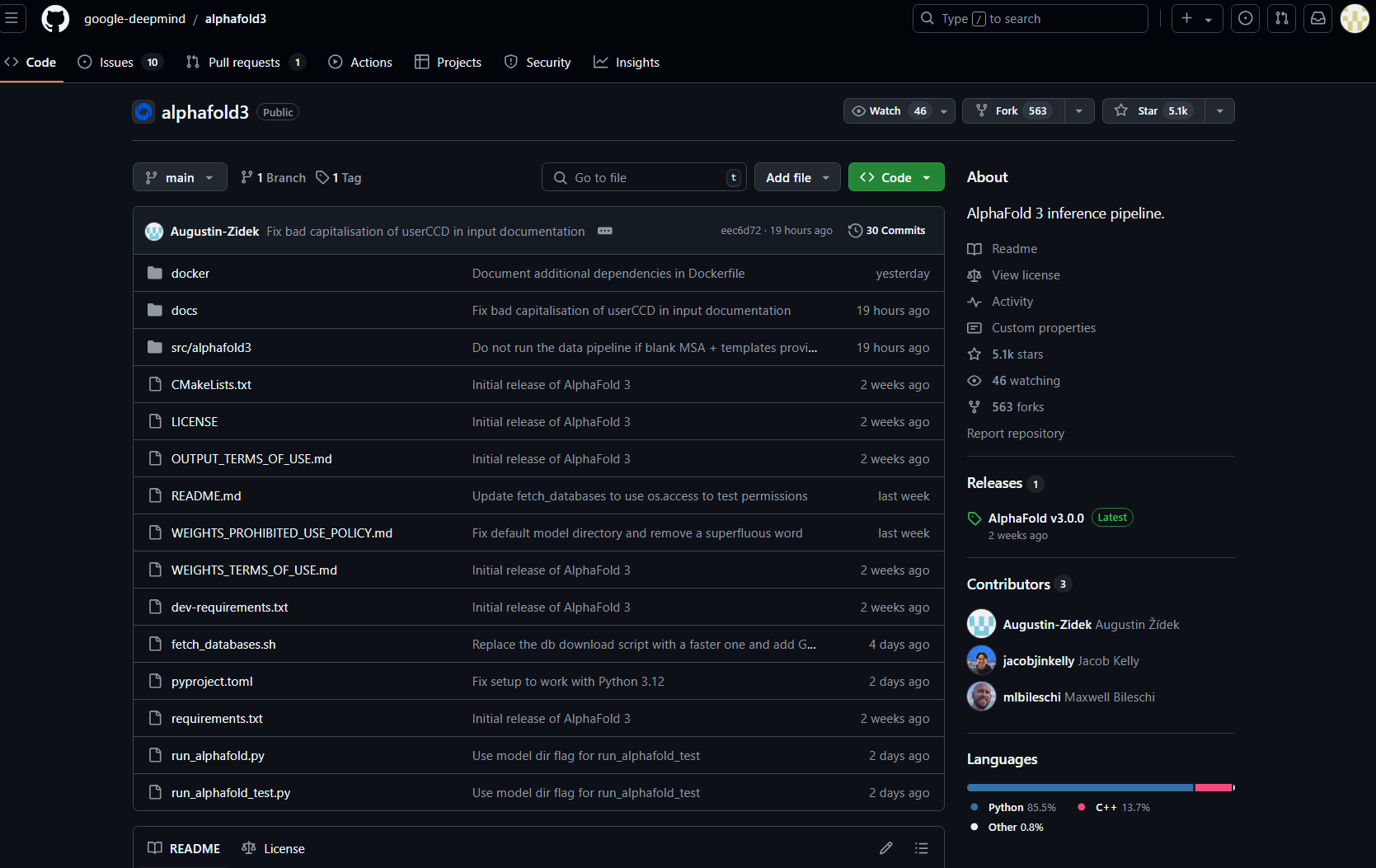This screenshot has width=1376, height=868.
Task: Open README.md file
Action: [206, 496]
